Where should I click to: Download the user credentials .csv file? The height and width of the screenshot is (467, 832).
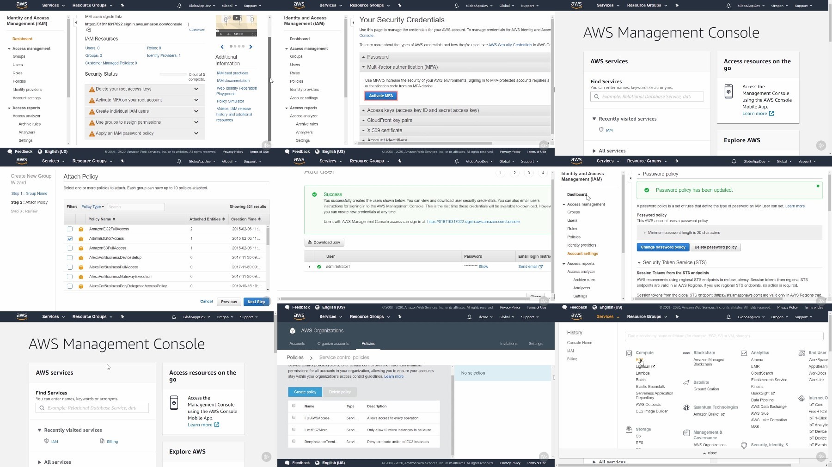pyautogui.click(x=324, y=243)
